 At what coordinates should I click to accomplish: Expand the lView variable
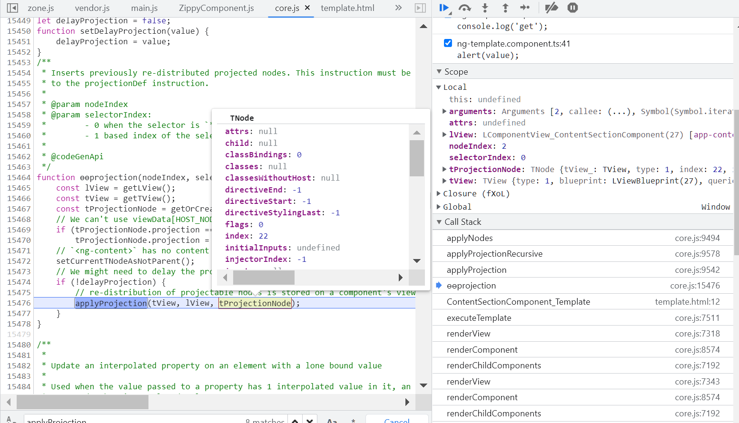pyautogui.click(x=444, y=135)
